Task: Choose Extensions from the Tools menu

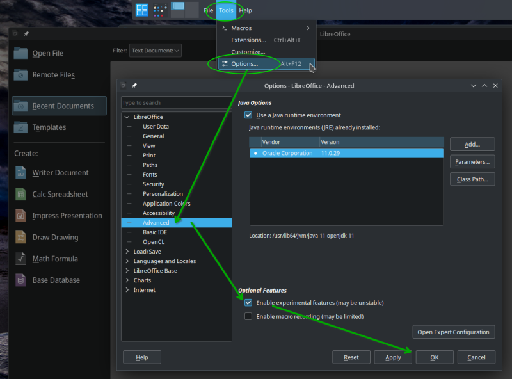Action: coord(248,40)
